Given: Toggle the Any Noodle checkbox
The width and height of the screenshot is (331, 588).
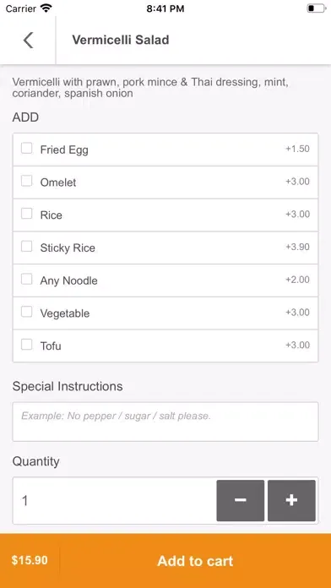Looking at the screenshot, I should (x=26, y=279).
